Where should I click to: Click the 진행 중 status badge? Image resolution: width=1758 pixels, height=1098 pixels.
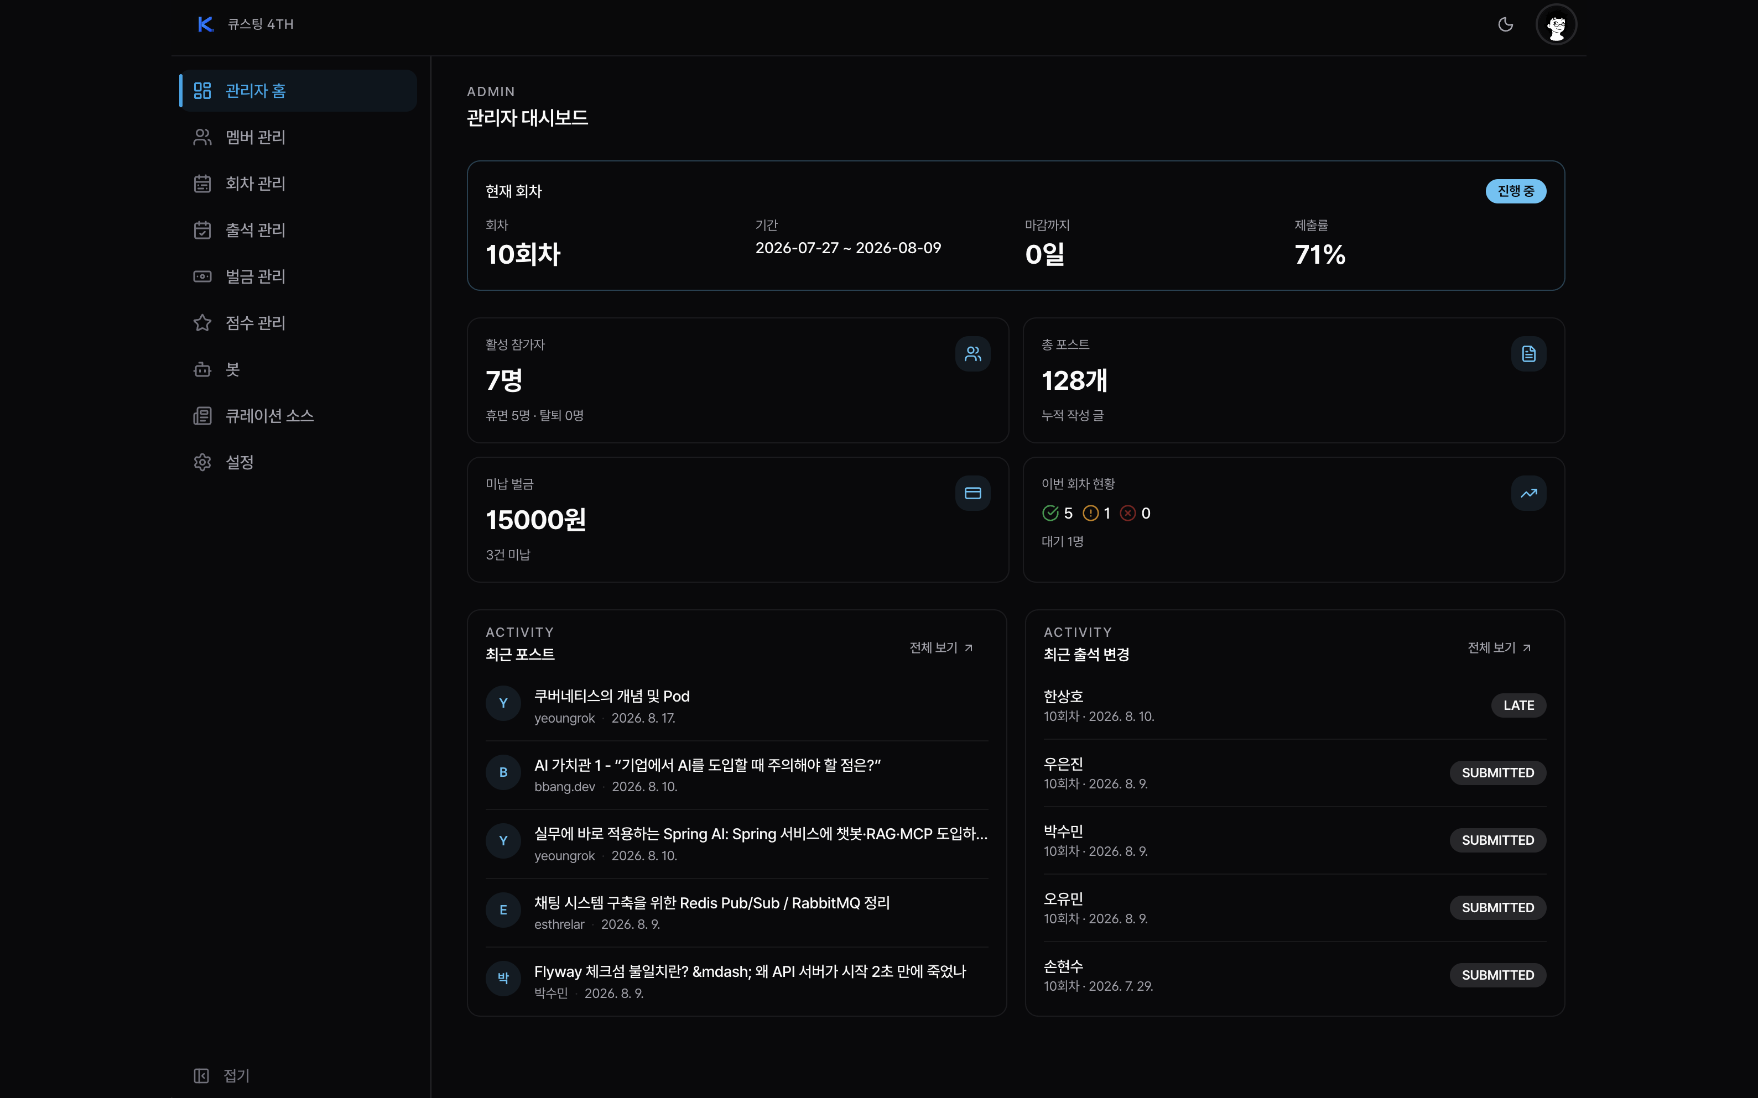pos(1515,191)
